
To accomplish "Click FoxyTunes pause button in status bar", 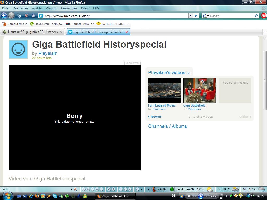I will click(x=93, y=189).
